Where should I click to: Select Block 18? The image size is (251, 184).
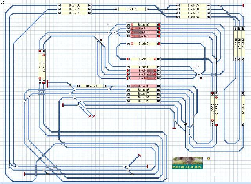tap(144, 97)
